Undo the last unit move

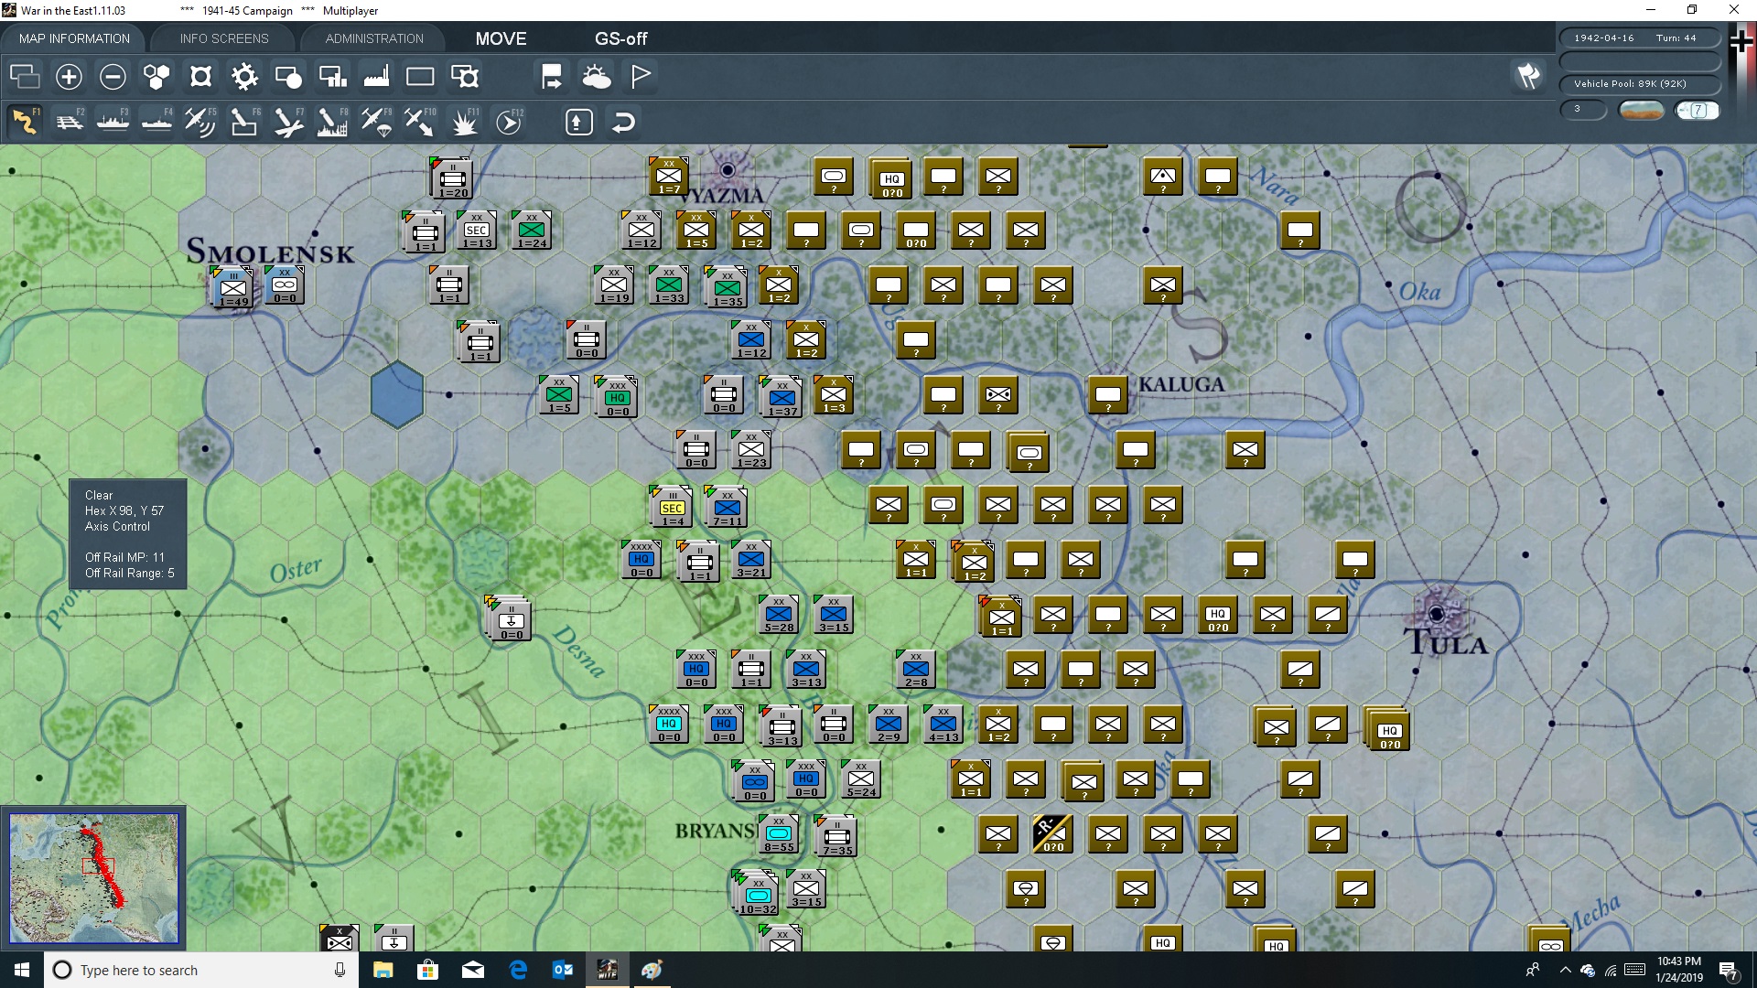(623, 121)
